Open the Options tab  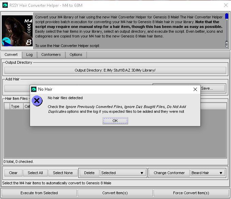tap(76, 55)
